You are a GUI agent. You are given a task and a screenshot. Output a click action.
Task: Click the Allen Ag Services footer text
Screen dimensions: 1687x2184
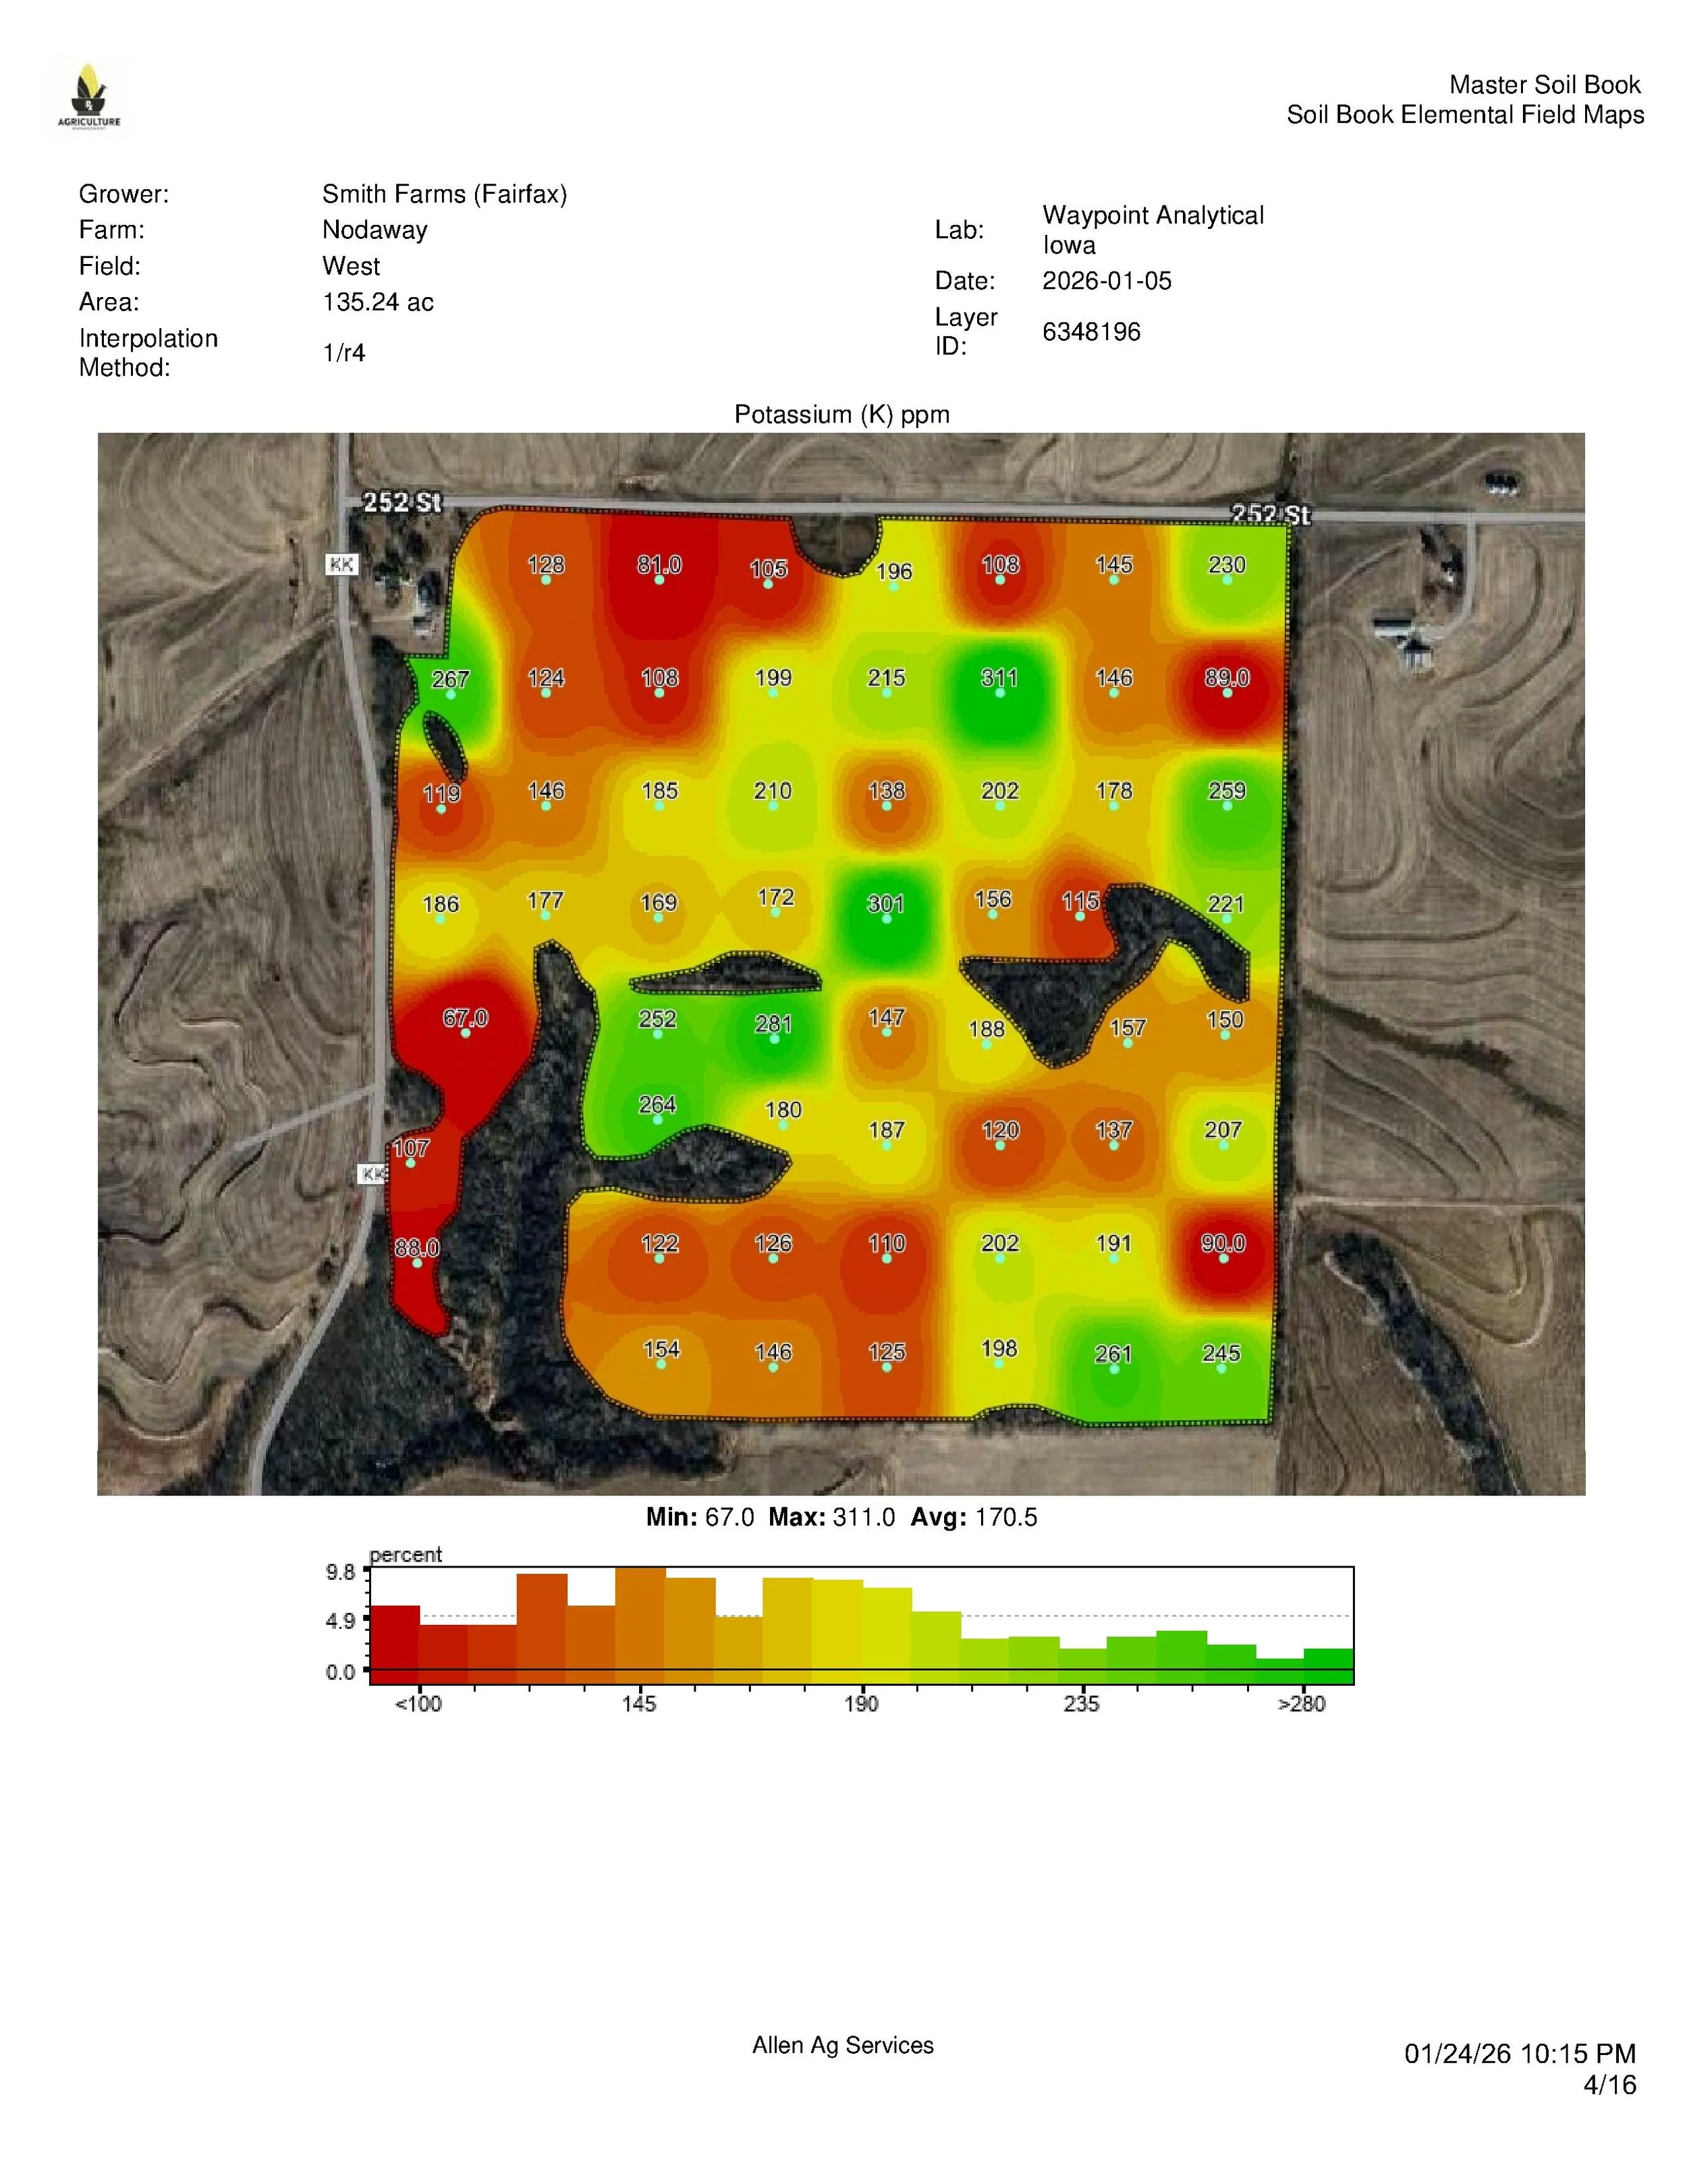(843, 2045)
